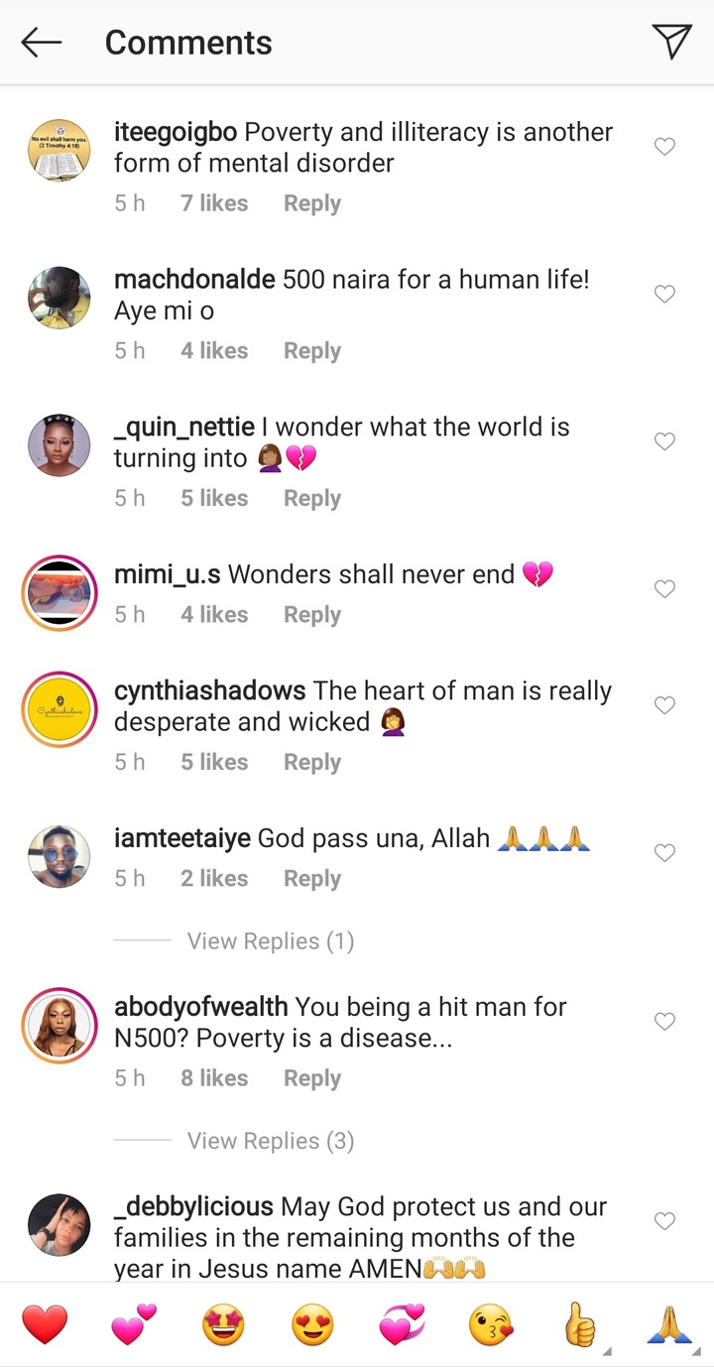View the 8 likes on abodyofwealth's comment
This screenshot has height=1367, width=714.
214,1077
